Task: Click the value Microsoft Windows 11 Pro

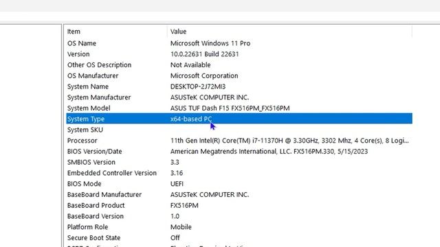Action: click(x=210, y=43)
